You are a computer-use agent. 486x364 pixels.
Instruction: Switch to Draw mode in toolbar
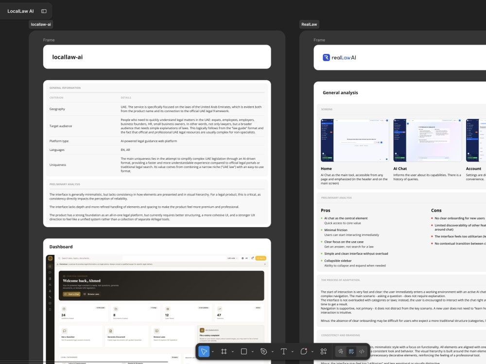(341, 351)
